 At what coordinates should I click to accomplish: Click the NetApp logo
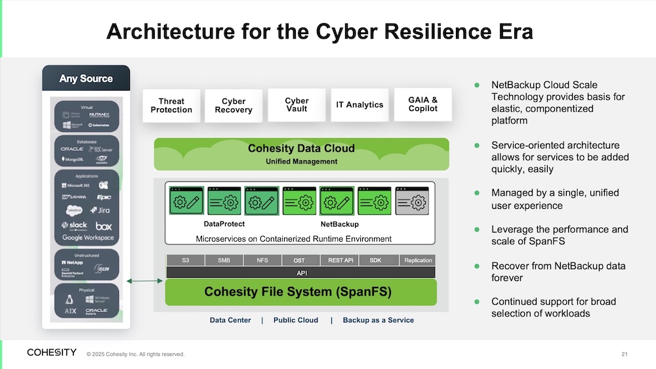tap(72, 263)
